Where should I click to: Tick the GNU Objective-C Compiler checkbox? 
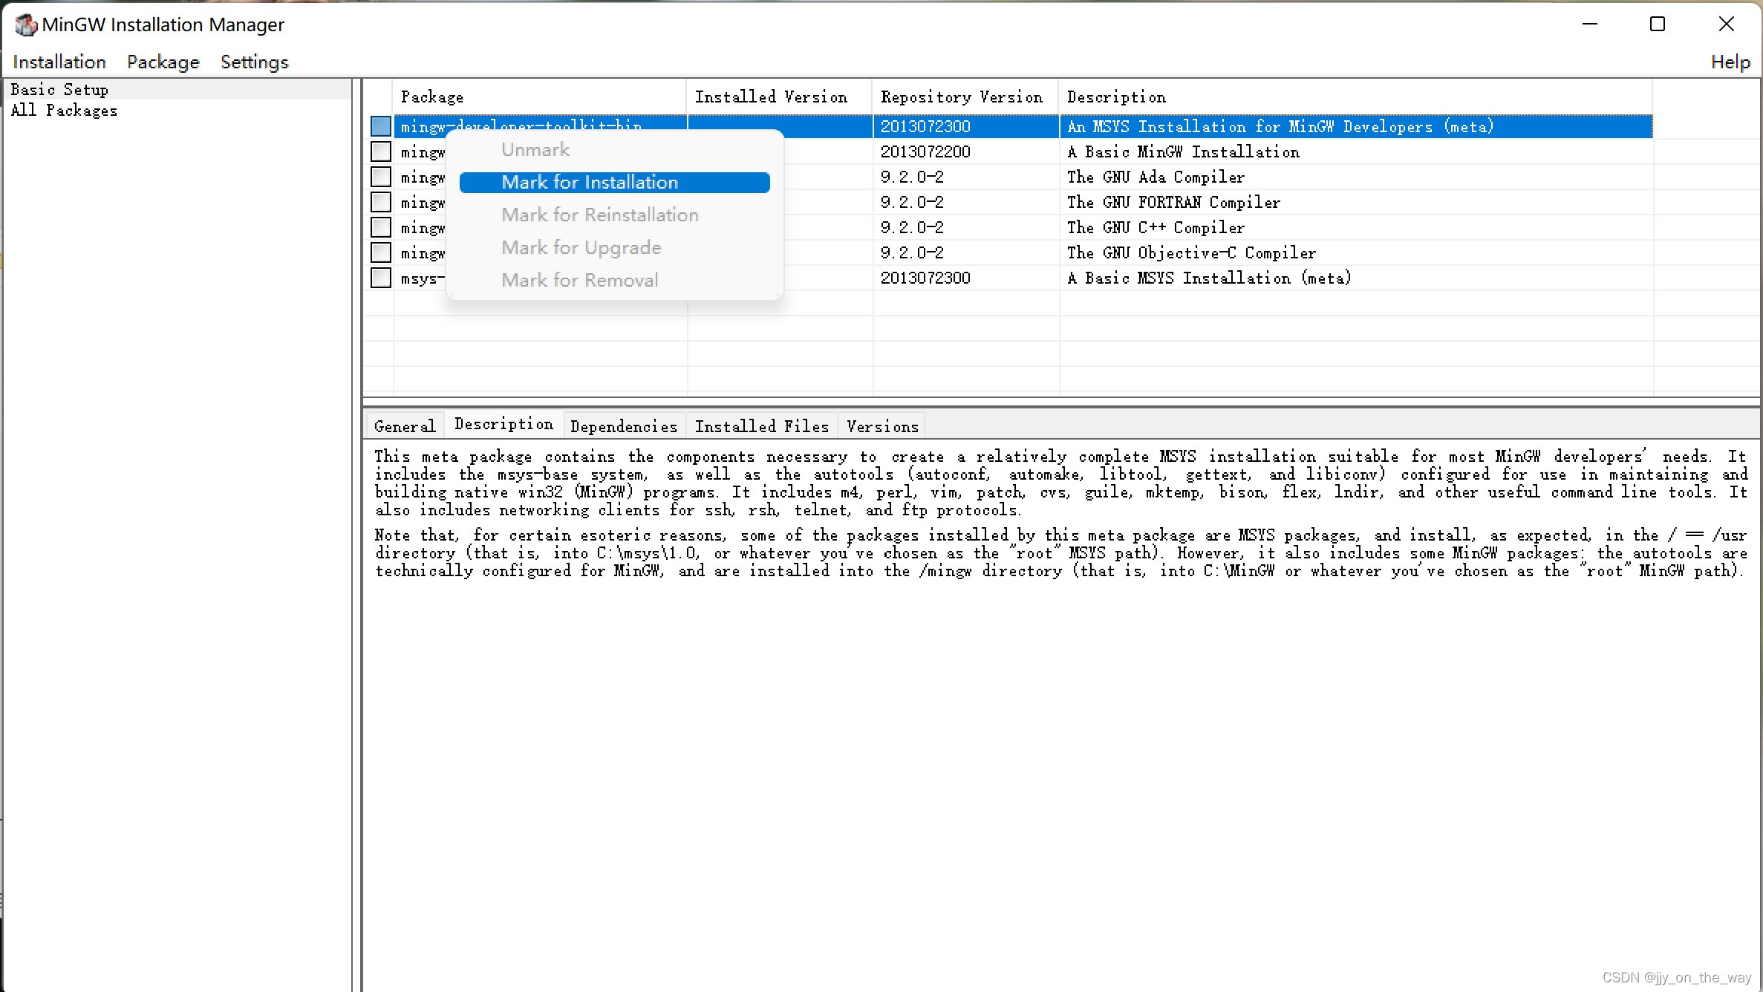coord(381,252)
